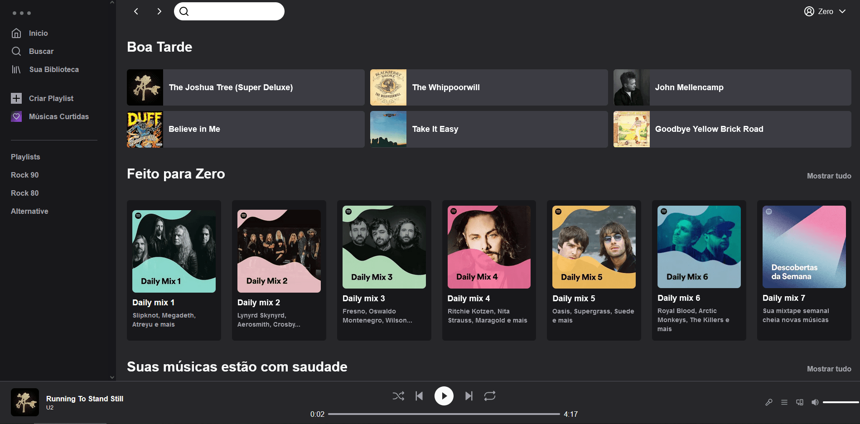Click the Início home icon
860x424 pixels.
pos(16,33)
